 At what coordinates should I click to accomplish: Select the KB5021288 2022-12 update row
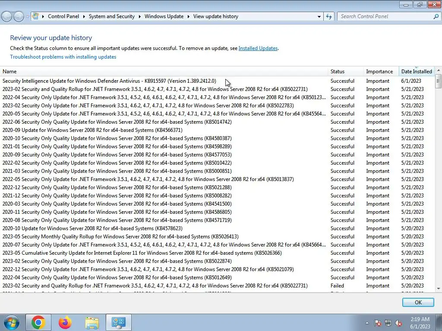[217, 187]
